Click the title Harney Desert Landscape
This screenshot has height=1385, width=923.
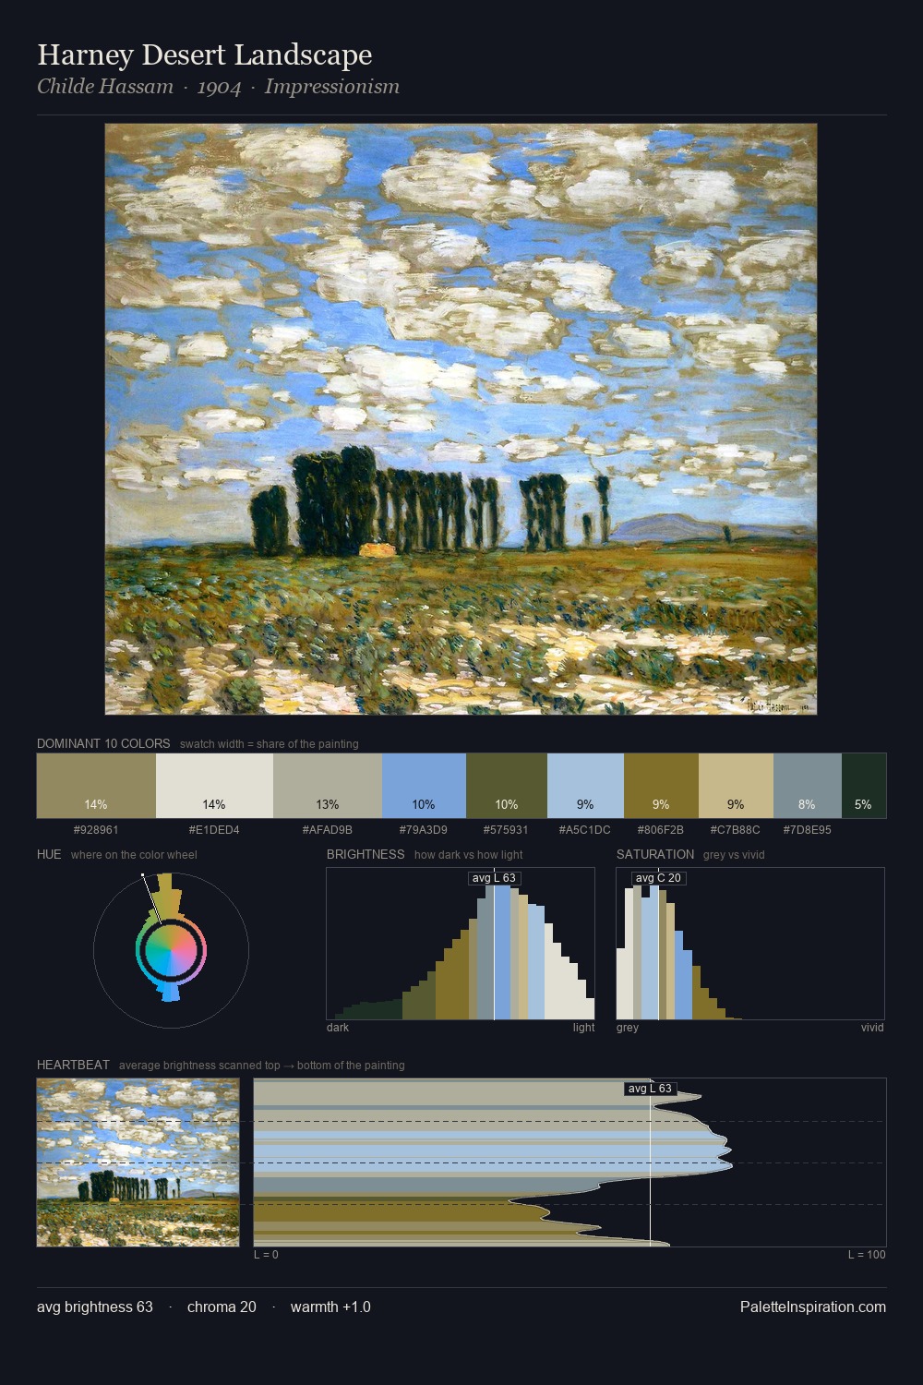point(205,54)
